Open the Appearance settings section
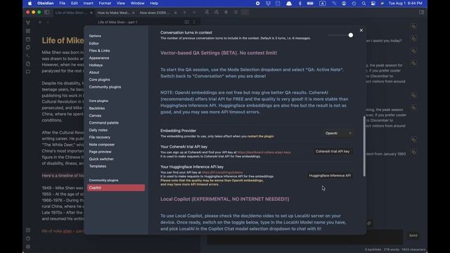450x253 pixels. tap(99, 58)
